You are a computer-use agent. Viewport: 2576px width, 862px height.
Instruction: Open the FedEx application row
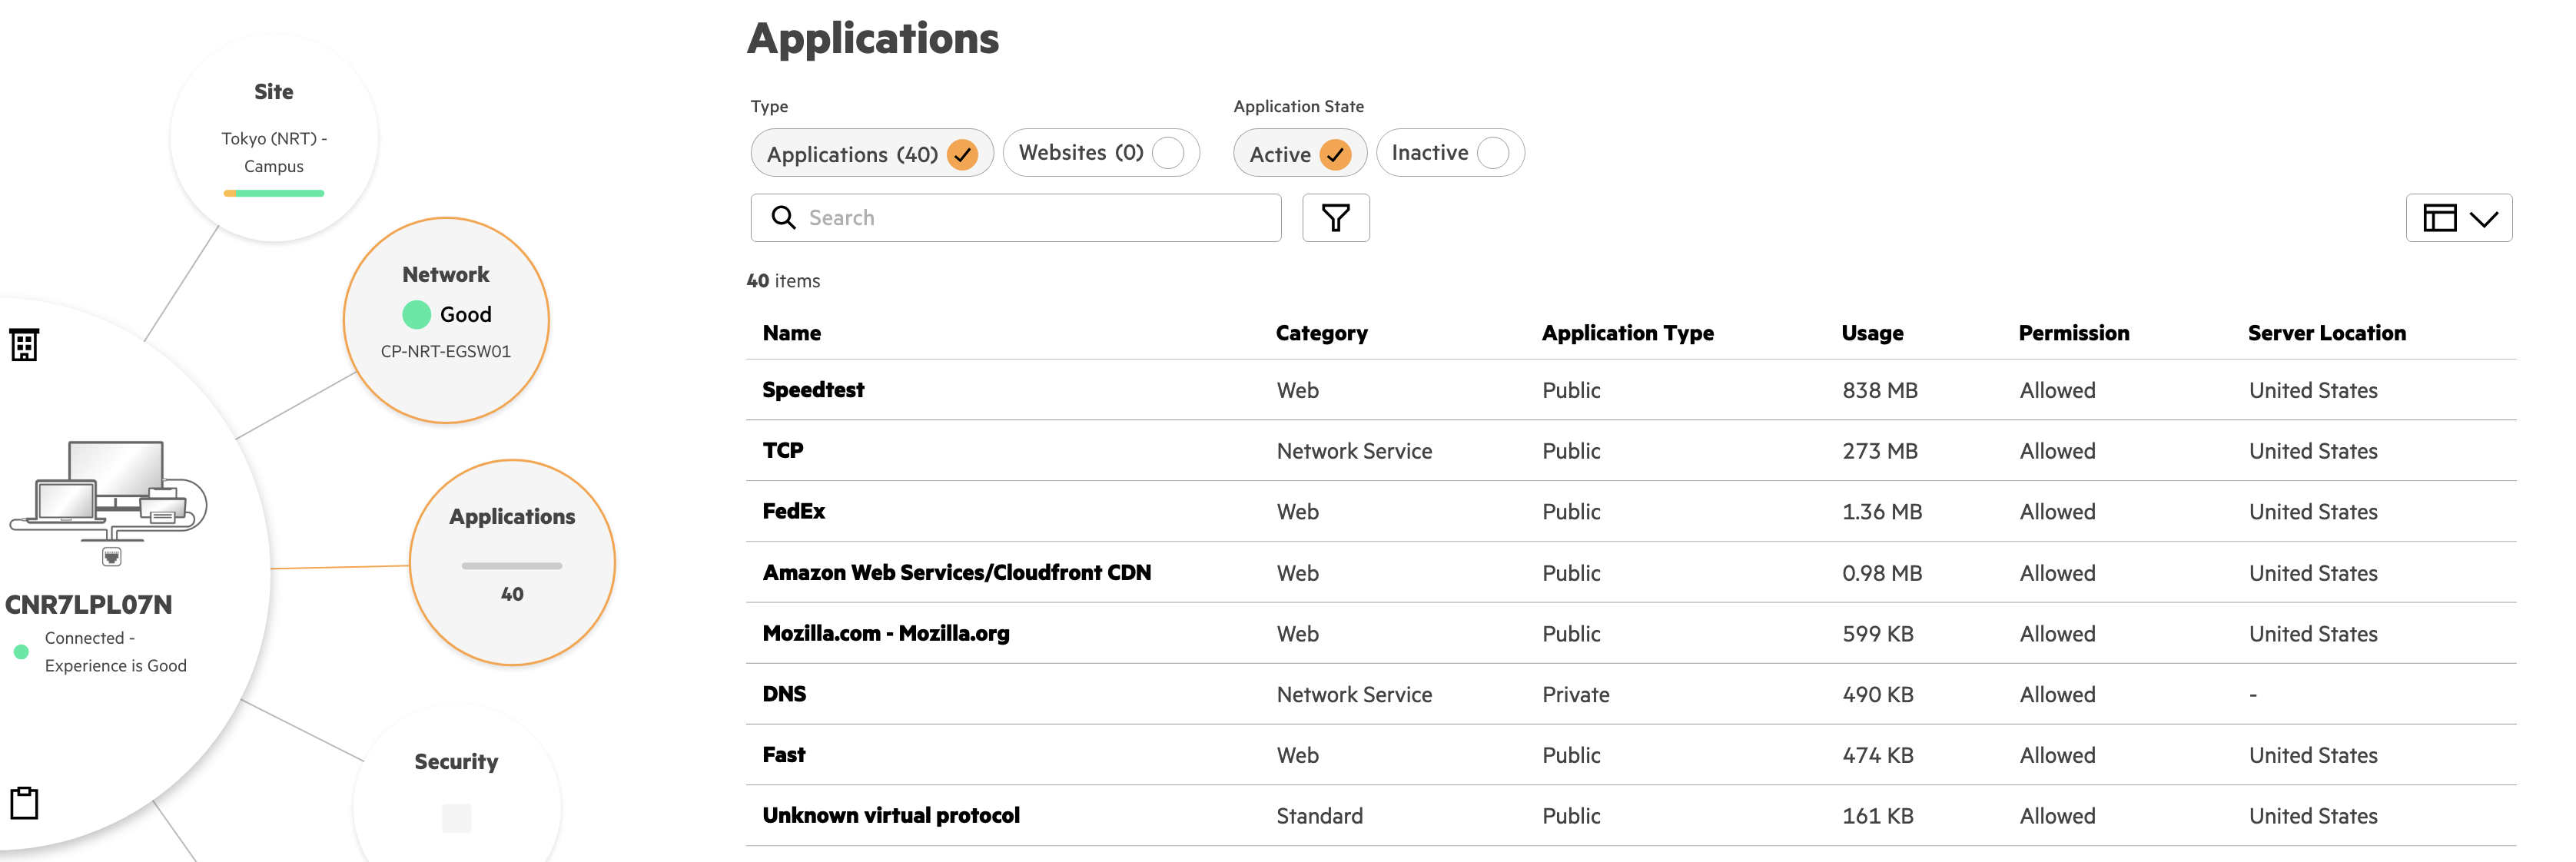point(1631,512)
